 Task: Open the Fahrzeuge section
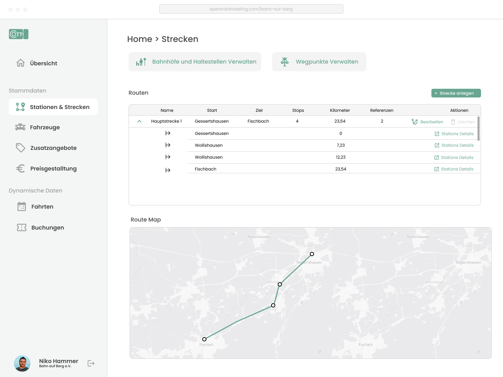(x=45, y=127)
